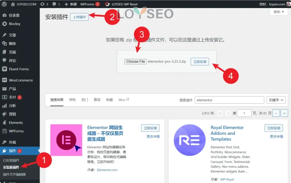The image size is (291, 183).
Task: Open WP Royal author link
Action: [x=227, y=179]
